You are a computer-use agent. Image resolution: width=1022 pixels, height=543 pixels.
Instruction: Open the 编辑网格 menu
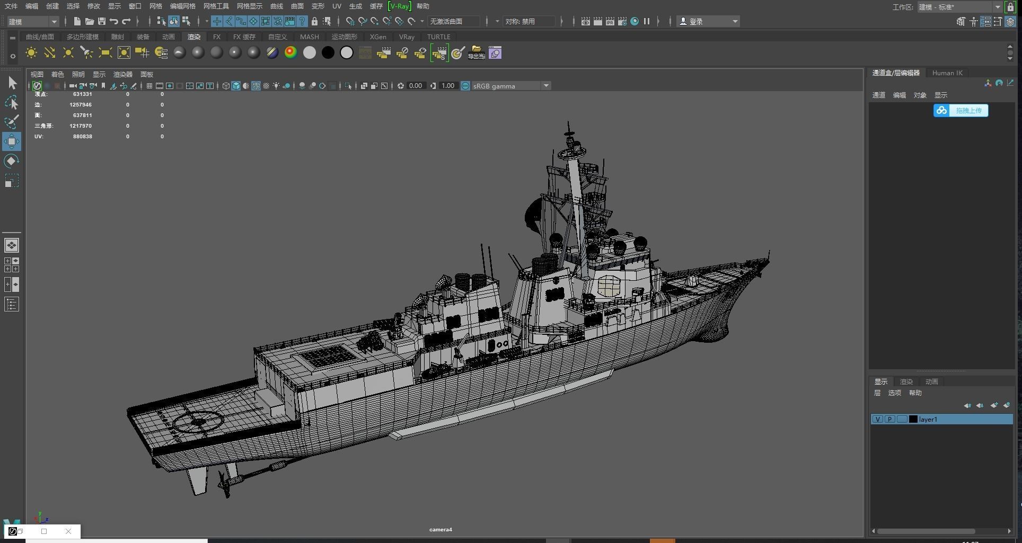pyautogui.click(x=182, y=6)
